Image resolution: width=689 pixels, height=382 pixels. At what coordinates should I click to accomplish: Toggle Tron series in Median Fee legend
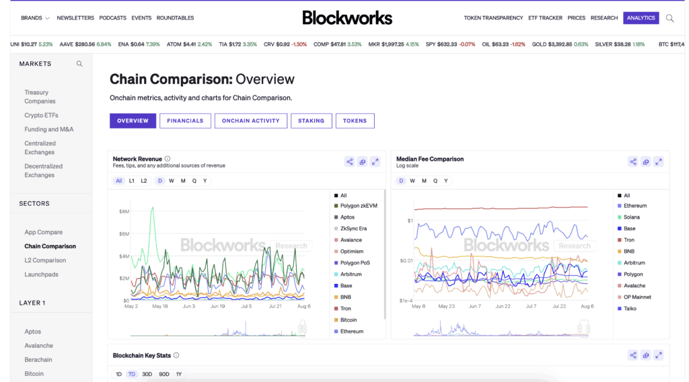coord(626,239)
